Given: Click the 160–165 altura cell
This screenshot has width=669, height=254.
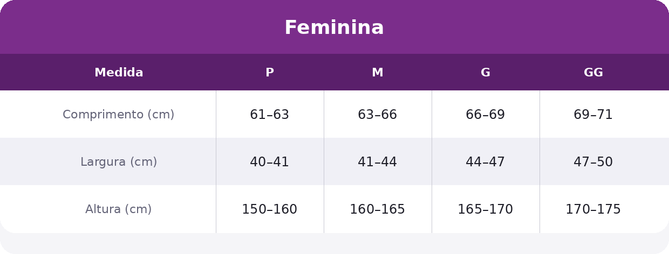Looking at the screenshot, I should click(378, 209).
